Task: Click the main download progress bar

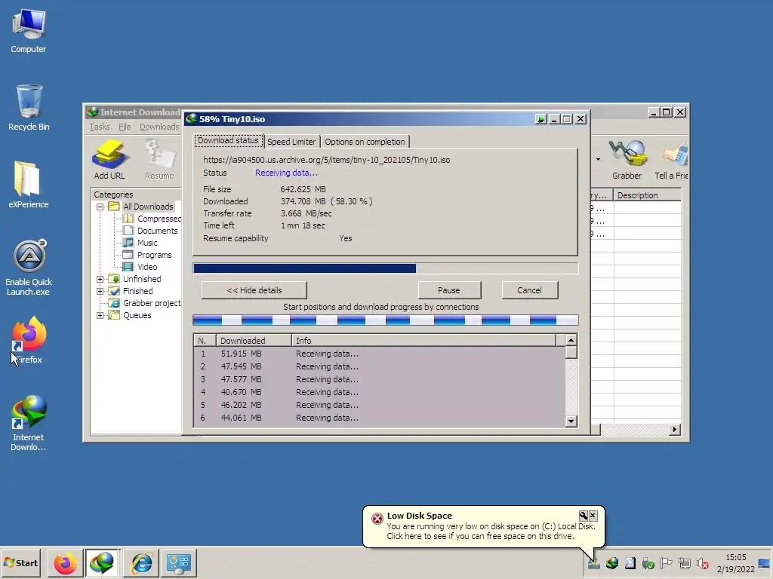Action: [x=386, y=268]
